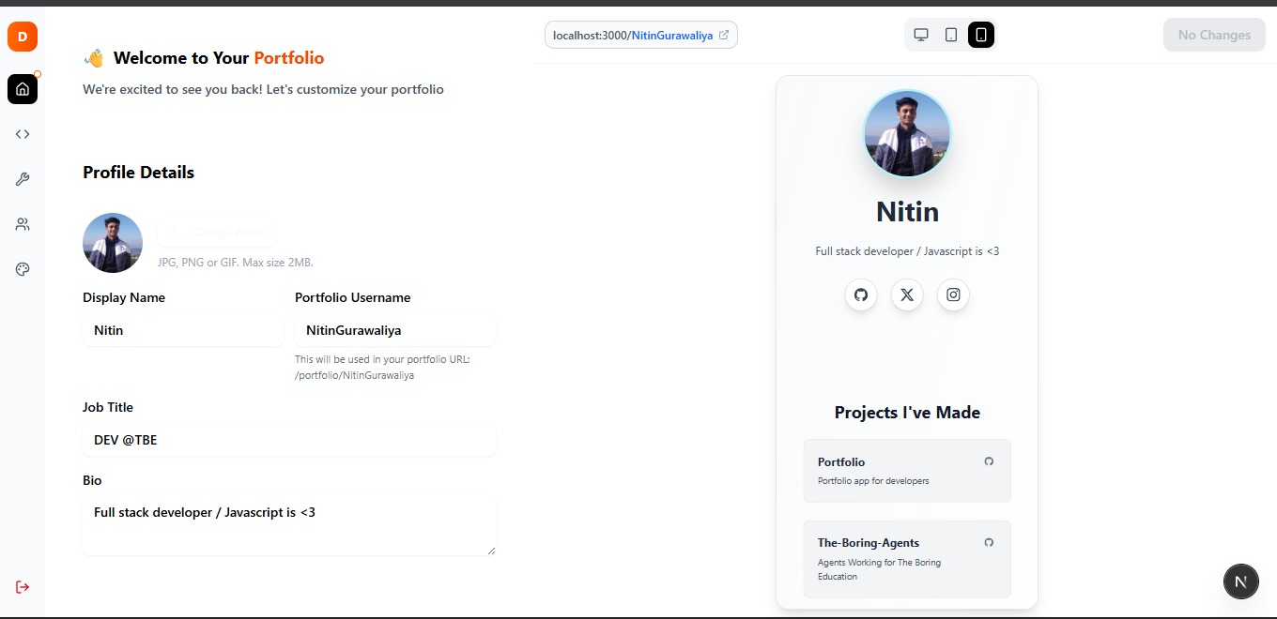Switch to desktop preview mode
This screenshot has height=619, width=1277.
[x=920, y=34]
